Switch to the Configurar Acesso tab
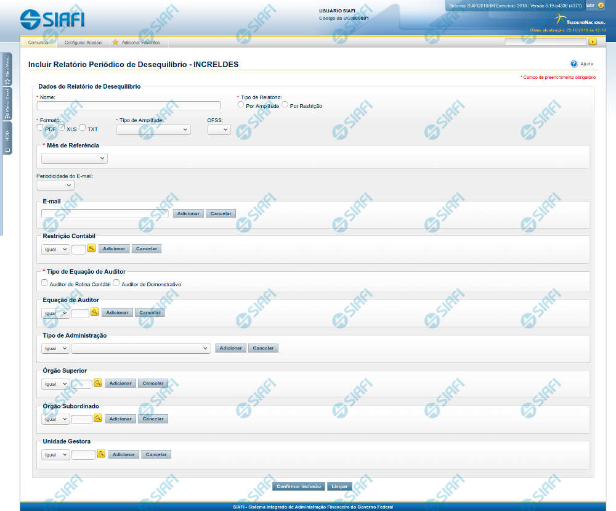Viewport: 616px width, 511px height. pos(83,43)
